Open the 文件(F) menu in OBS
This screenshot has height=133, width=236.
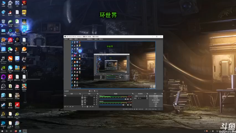coord(66,39)
